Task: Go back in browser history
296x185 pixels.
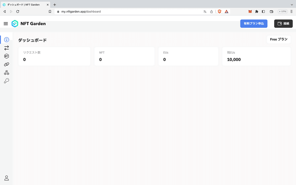Action: pyautogui.click(x=5, y=11)
